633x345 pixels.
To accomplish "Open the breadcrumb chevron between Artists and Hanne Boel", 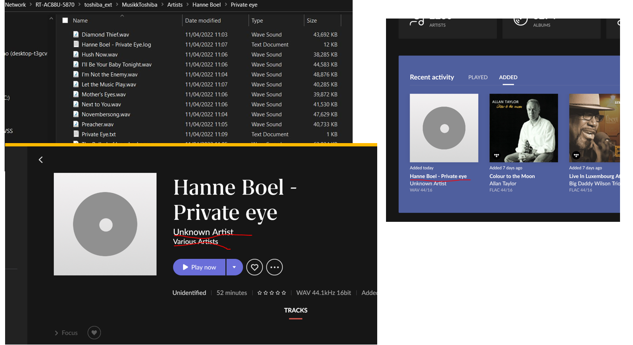I will click(x=188, y=5).
